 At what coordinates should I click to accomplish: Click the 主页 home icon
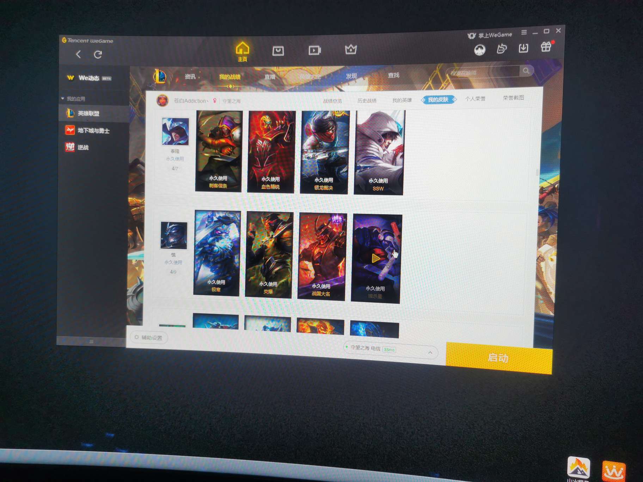tap(243, 50)
